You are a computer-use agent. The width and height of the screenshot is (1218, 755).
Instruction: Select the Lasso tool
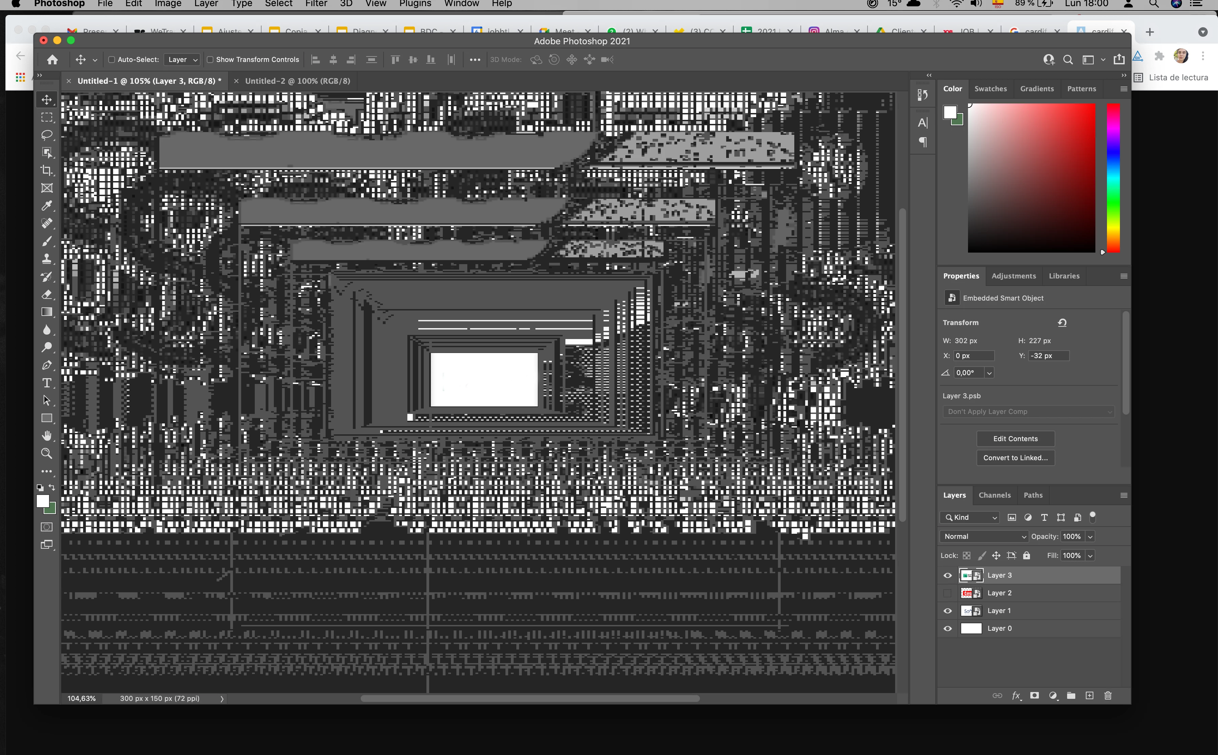coord(46,135)
